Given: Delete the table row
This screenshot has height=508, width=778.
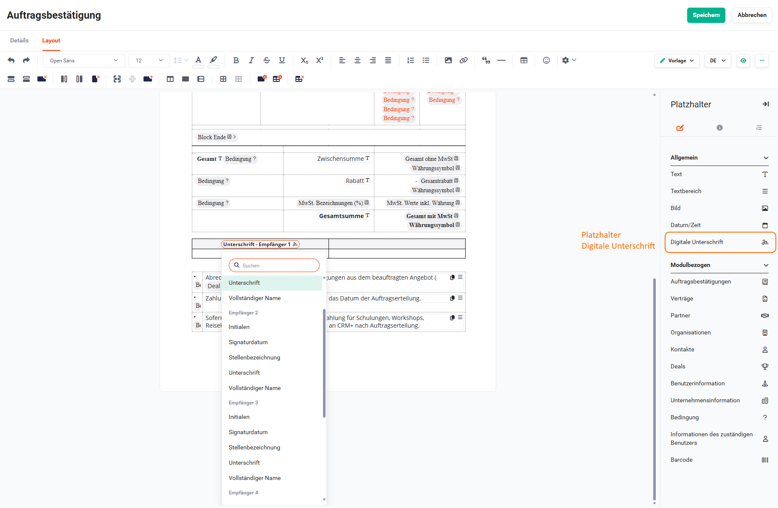Looking at the screenshot, I should point(42,79).
